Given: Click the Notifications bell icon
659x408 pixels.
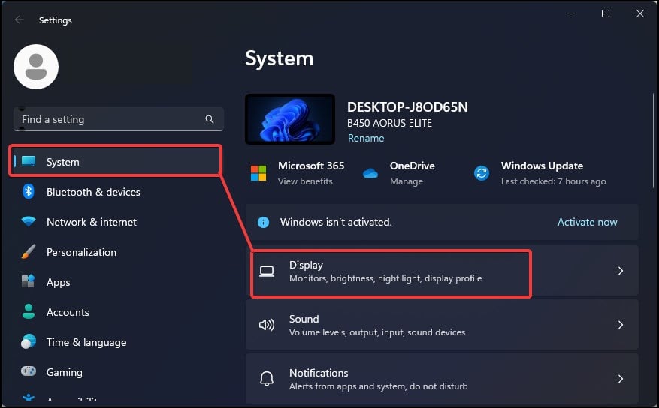Looking at the screenshot, I should pos(267,379).
